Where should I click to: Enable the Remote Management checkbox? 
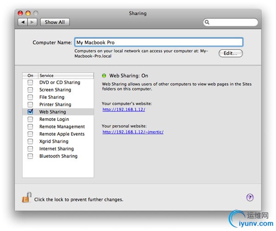[30, 126]
